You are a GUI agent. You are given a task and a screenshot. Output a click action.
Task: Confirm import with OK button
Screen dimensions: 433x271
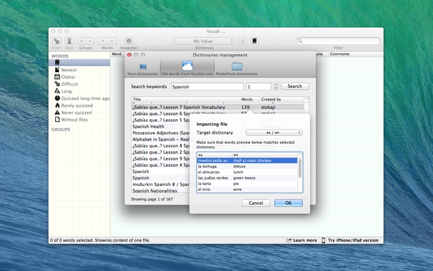[288, 203]
